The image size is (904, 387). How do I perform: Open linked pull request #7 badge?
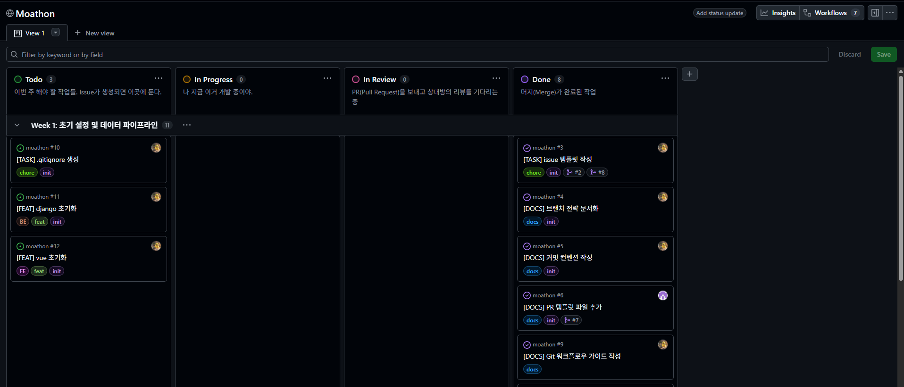tap(571, 320)
